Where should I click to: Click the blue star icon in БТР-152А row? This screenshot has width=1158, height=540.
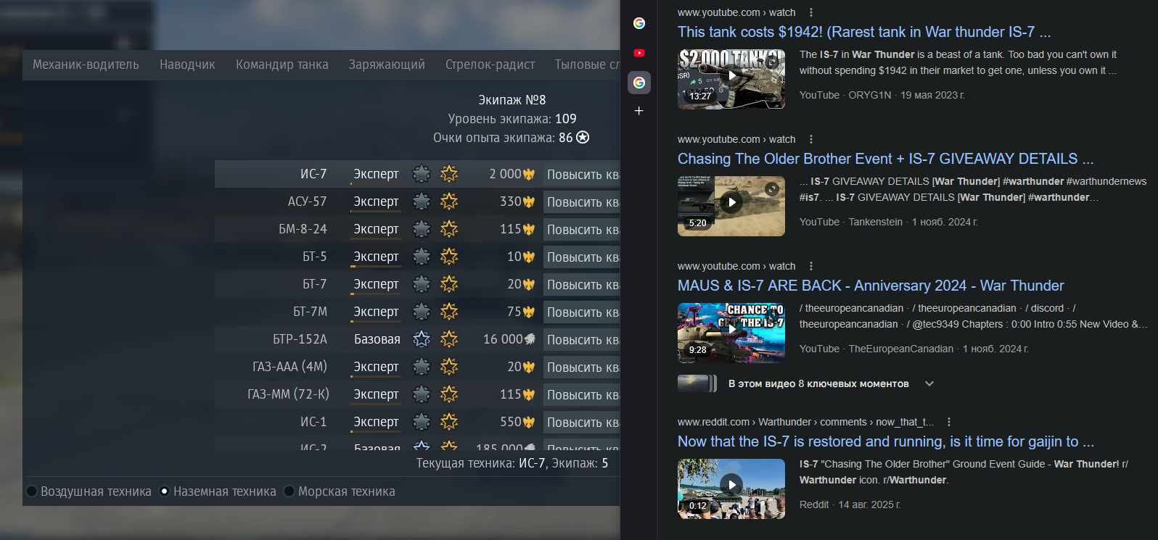point(422,339)
